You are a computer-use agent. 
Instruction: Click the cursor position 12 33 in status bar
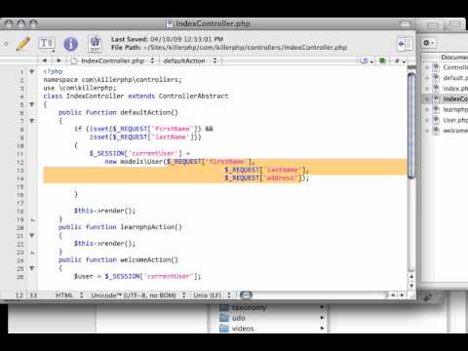pos(26,295)
